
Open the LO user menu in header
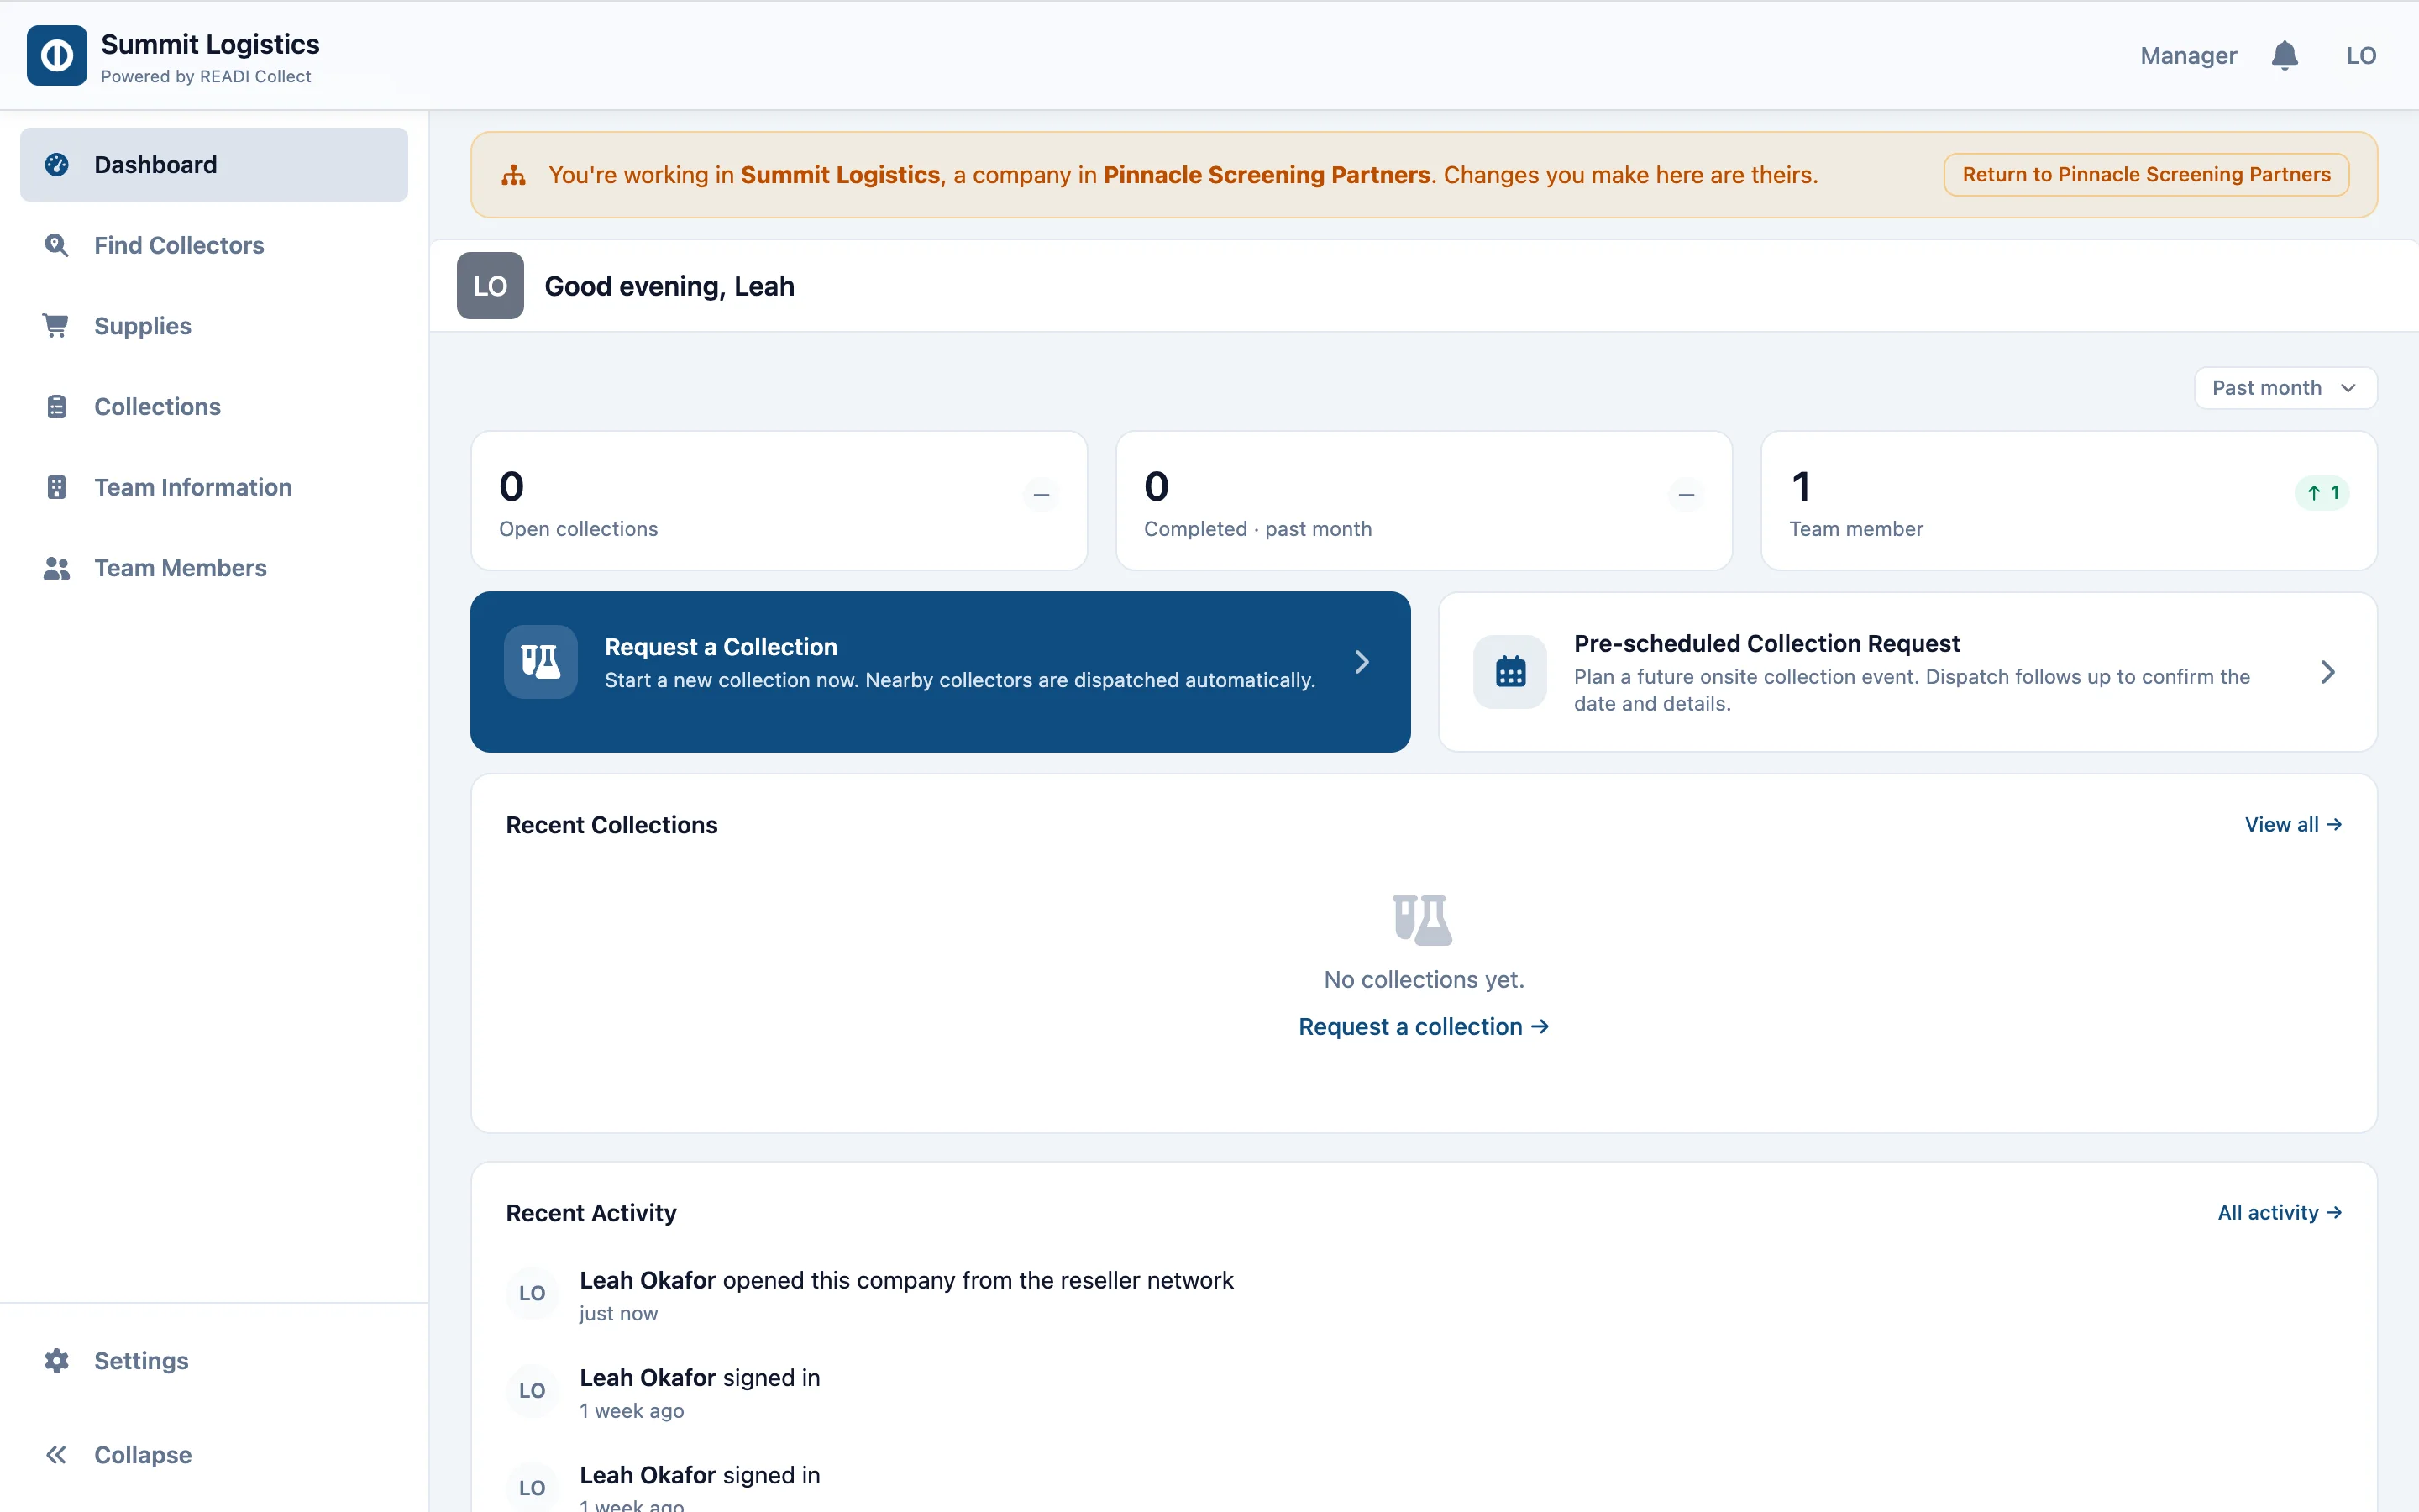(x=2361, y=55)
